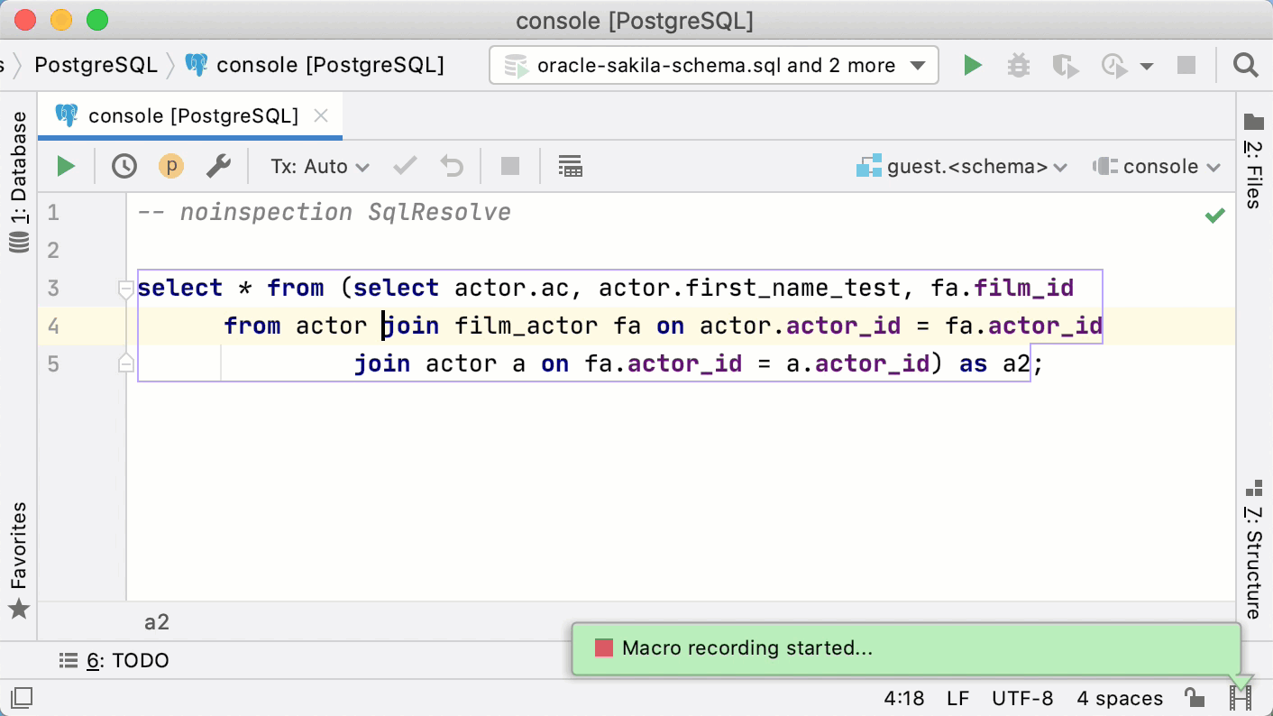1273x716 pixels.
Task: Toggle the read-only lock icon
Action: [1194, 698]
